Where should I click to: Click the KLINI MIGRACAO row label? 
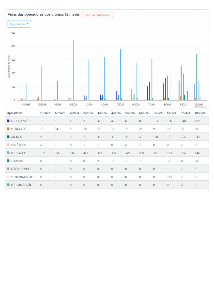tap(22, 177)
